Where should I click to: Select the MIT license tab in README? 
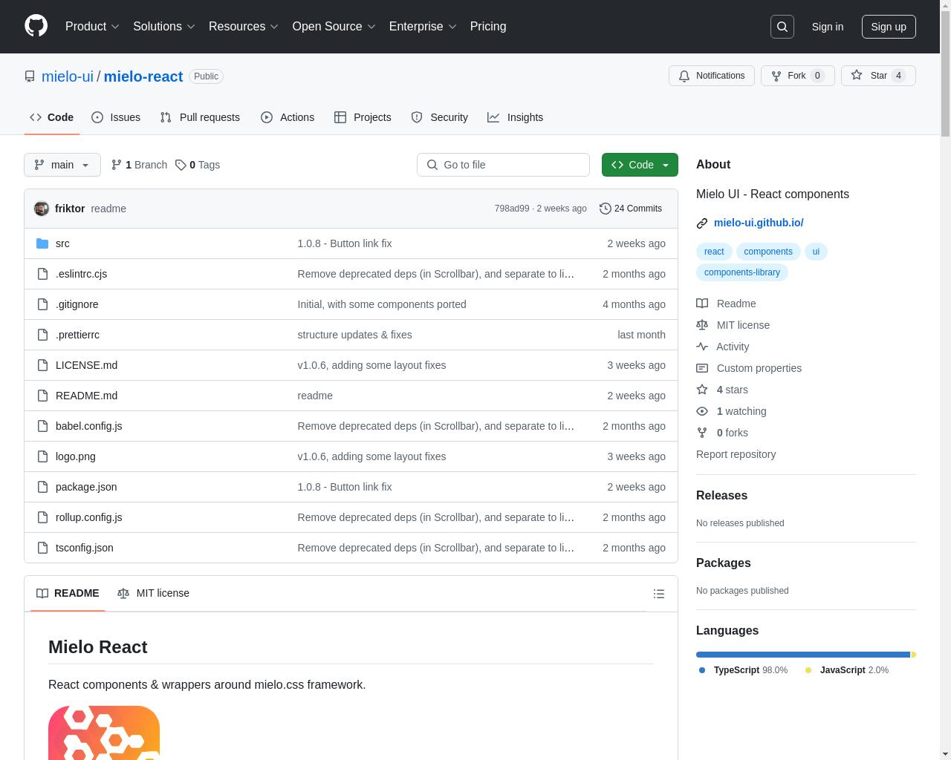point(154,593)
